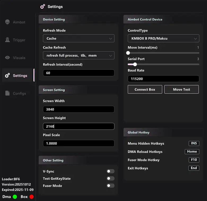207x201 pixels.
Task: Click the F10 Fuser Mode hotkey button
Action: point(194,160)
